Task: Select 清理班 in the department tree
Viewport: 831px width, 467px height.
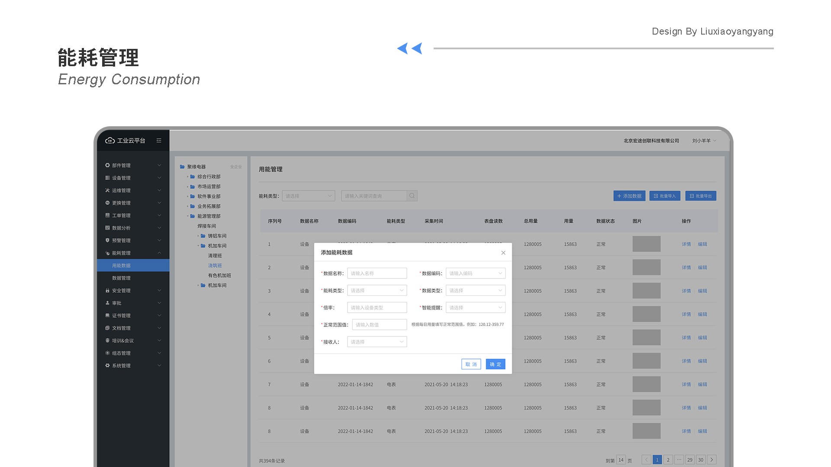Action: point(215,256)
